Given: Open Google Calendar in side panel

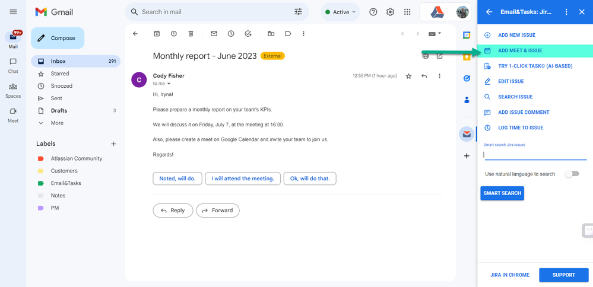Looking at the screenshot, I should point(467,35).
